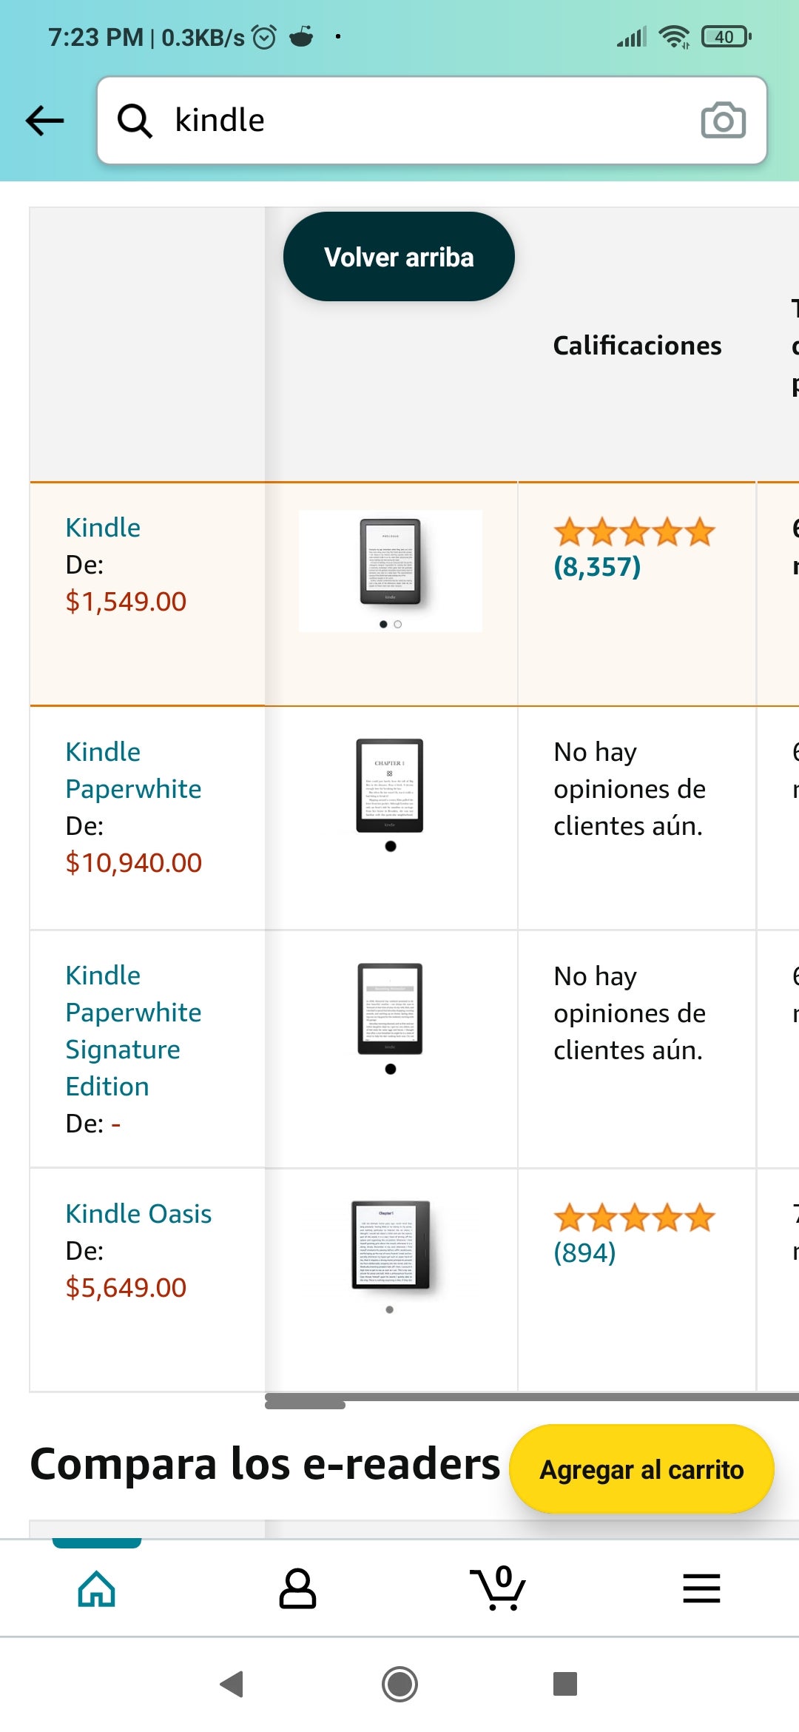This screenshot has height=1732, width=799.
Task: View the 8,357 Kindle ratings
Action: tap(597, 567)
